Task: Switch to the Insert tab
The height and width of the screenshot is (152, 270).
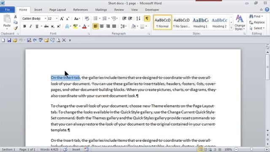Action: (38, 10)
